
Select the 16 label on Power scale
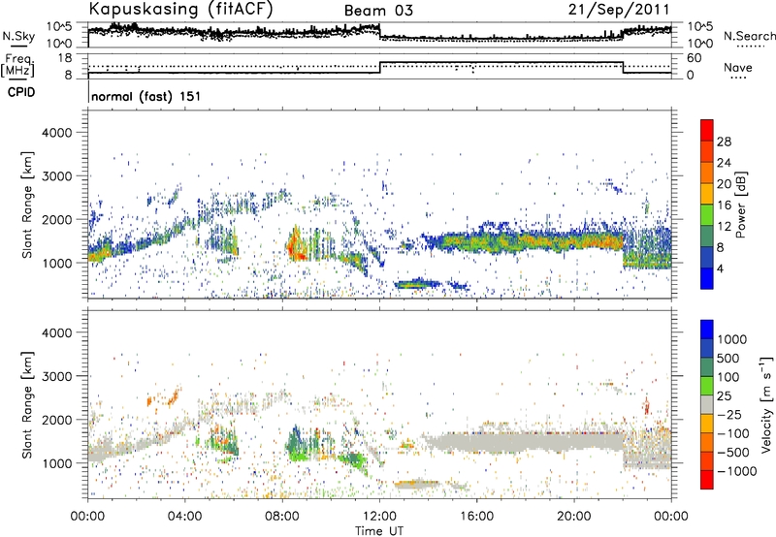[x=724, y=205]
